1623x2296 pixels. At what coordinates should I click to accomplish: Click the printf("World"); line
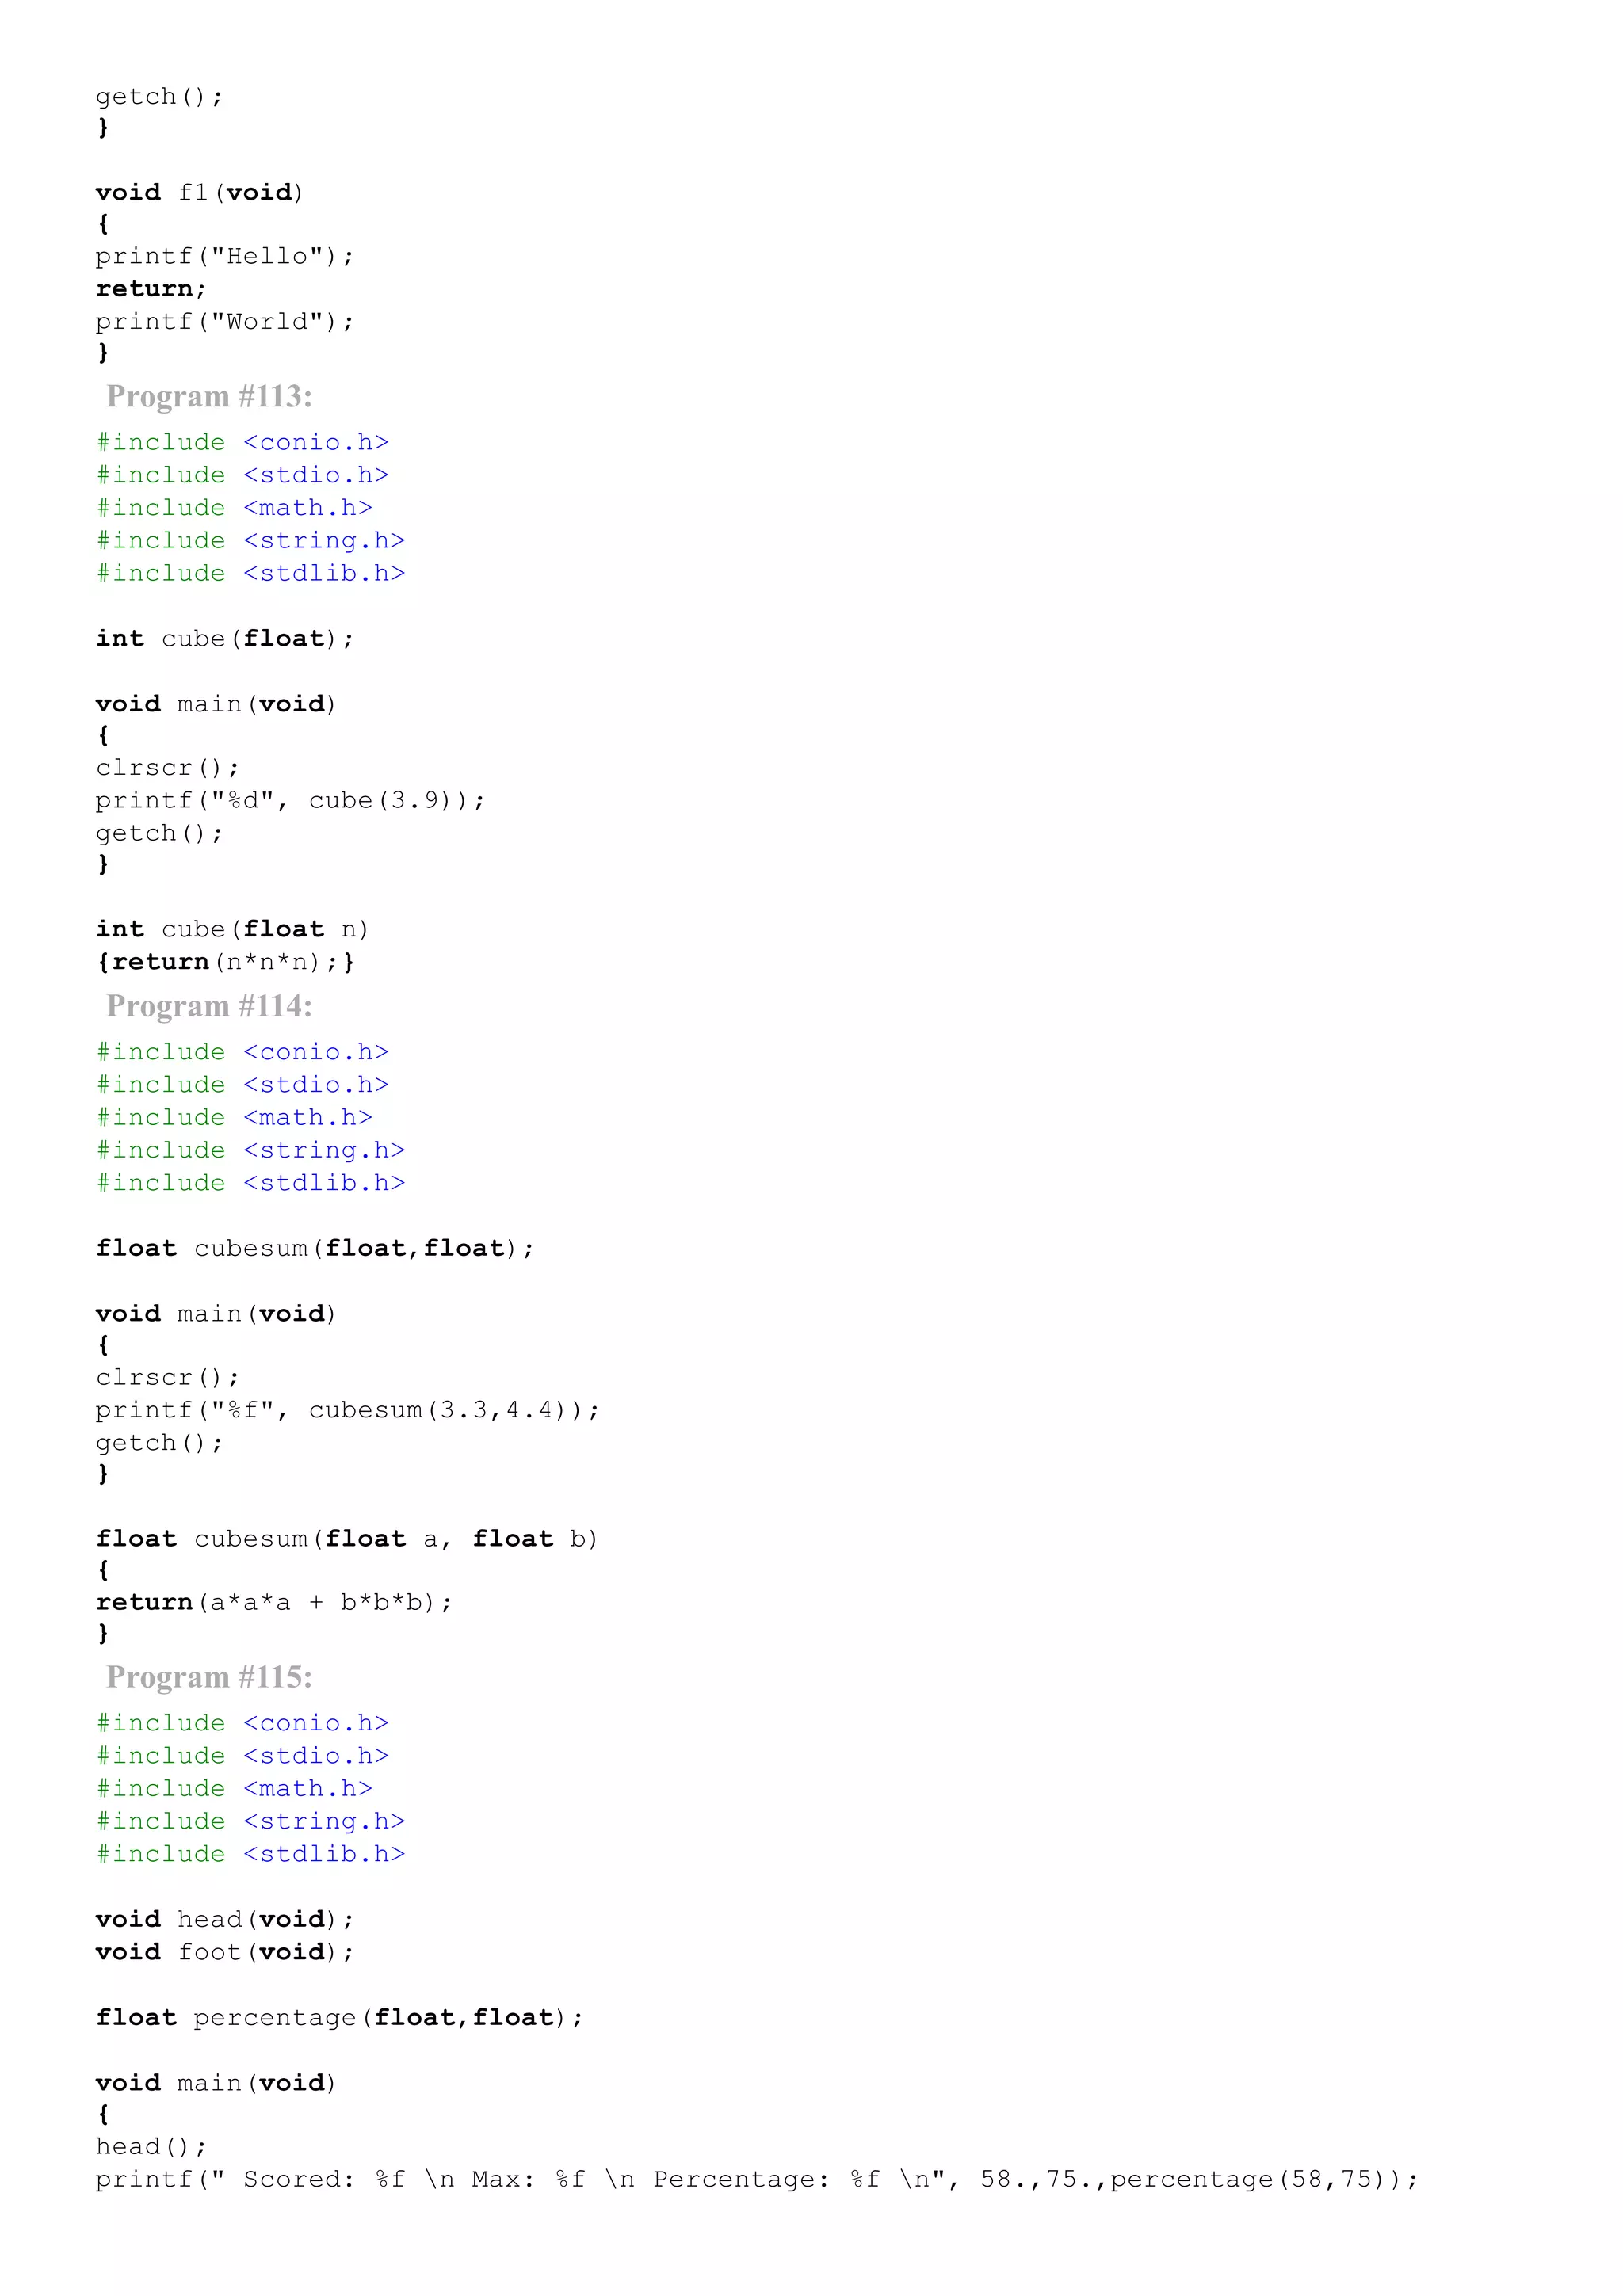tap(225, 322)
